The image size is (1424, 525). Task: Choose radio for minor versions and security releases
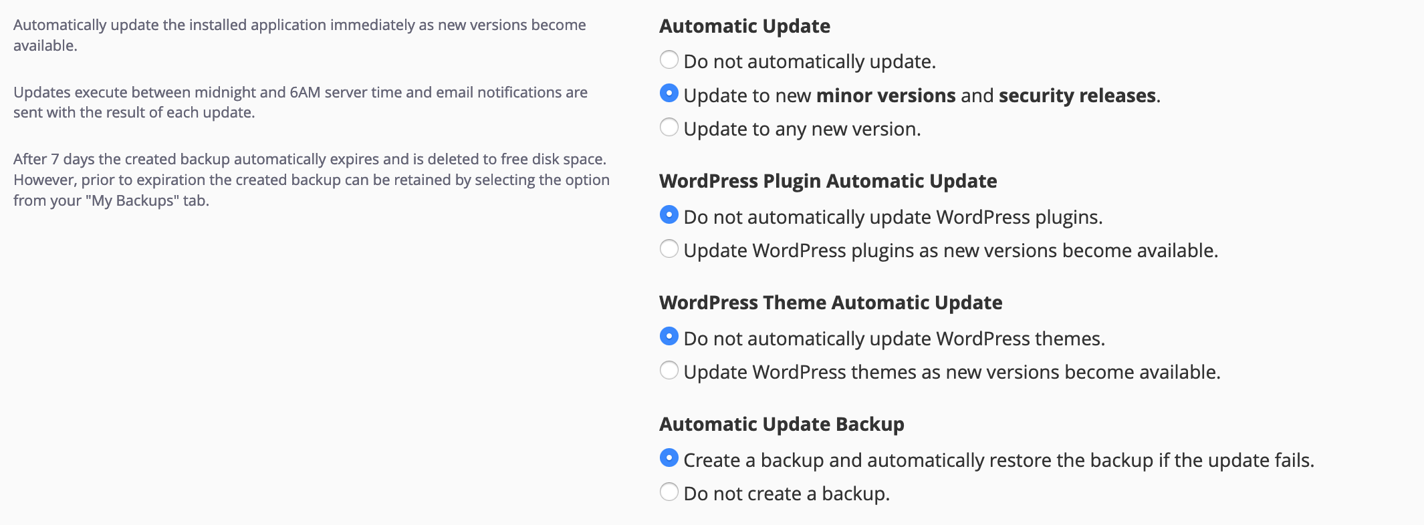click(669, 94)
